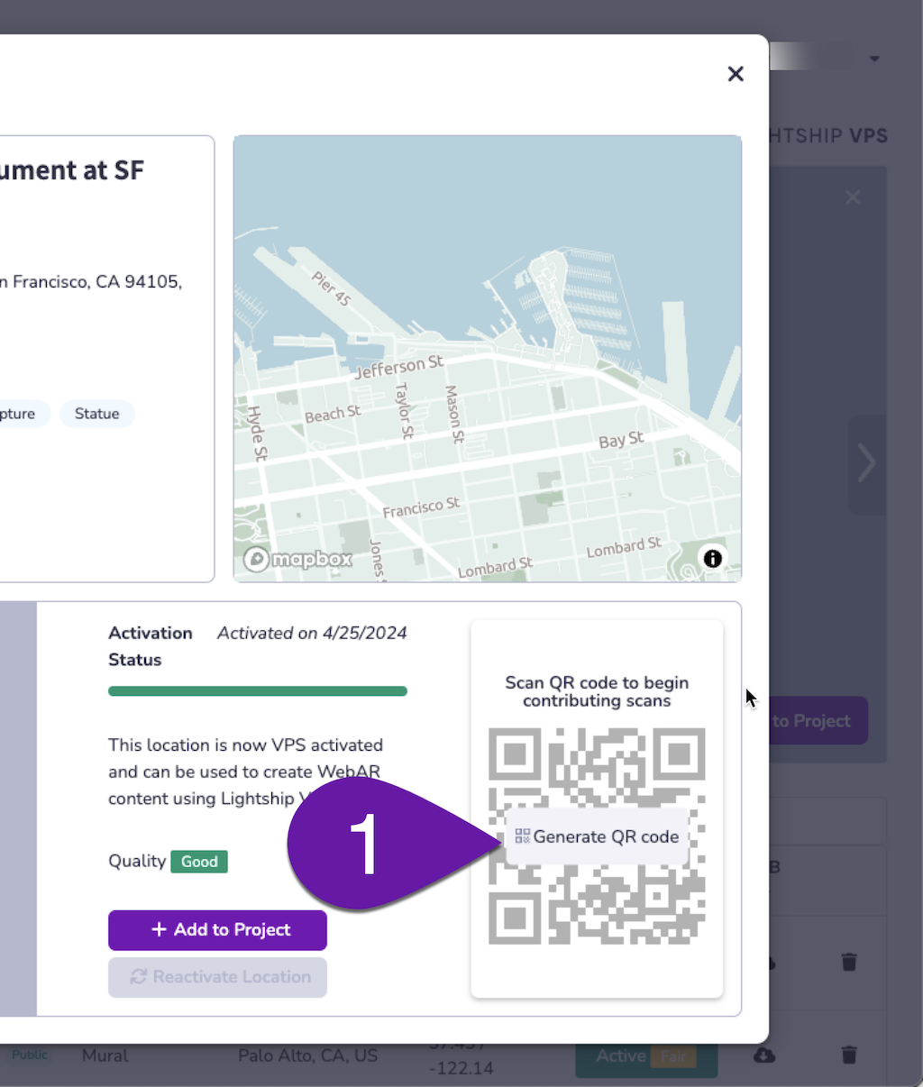
Task: Click the Good quality badge
Action: click(198, 862)
